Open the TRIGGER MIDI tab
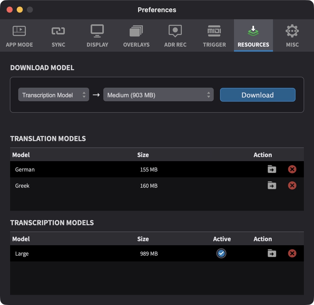This screenshot has width=314, height=305. (214, 36)
